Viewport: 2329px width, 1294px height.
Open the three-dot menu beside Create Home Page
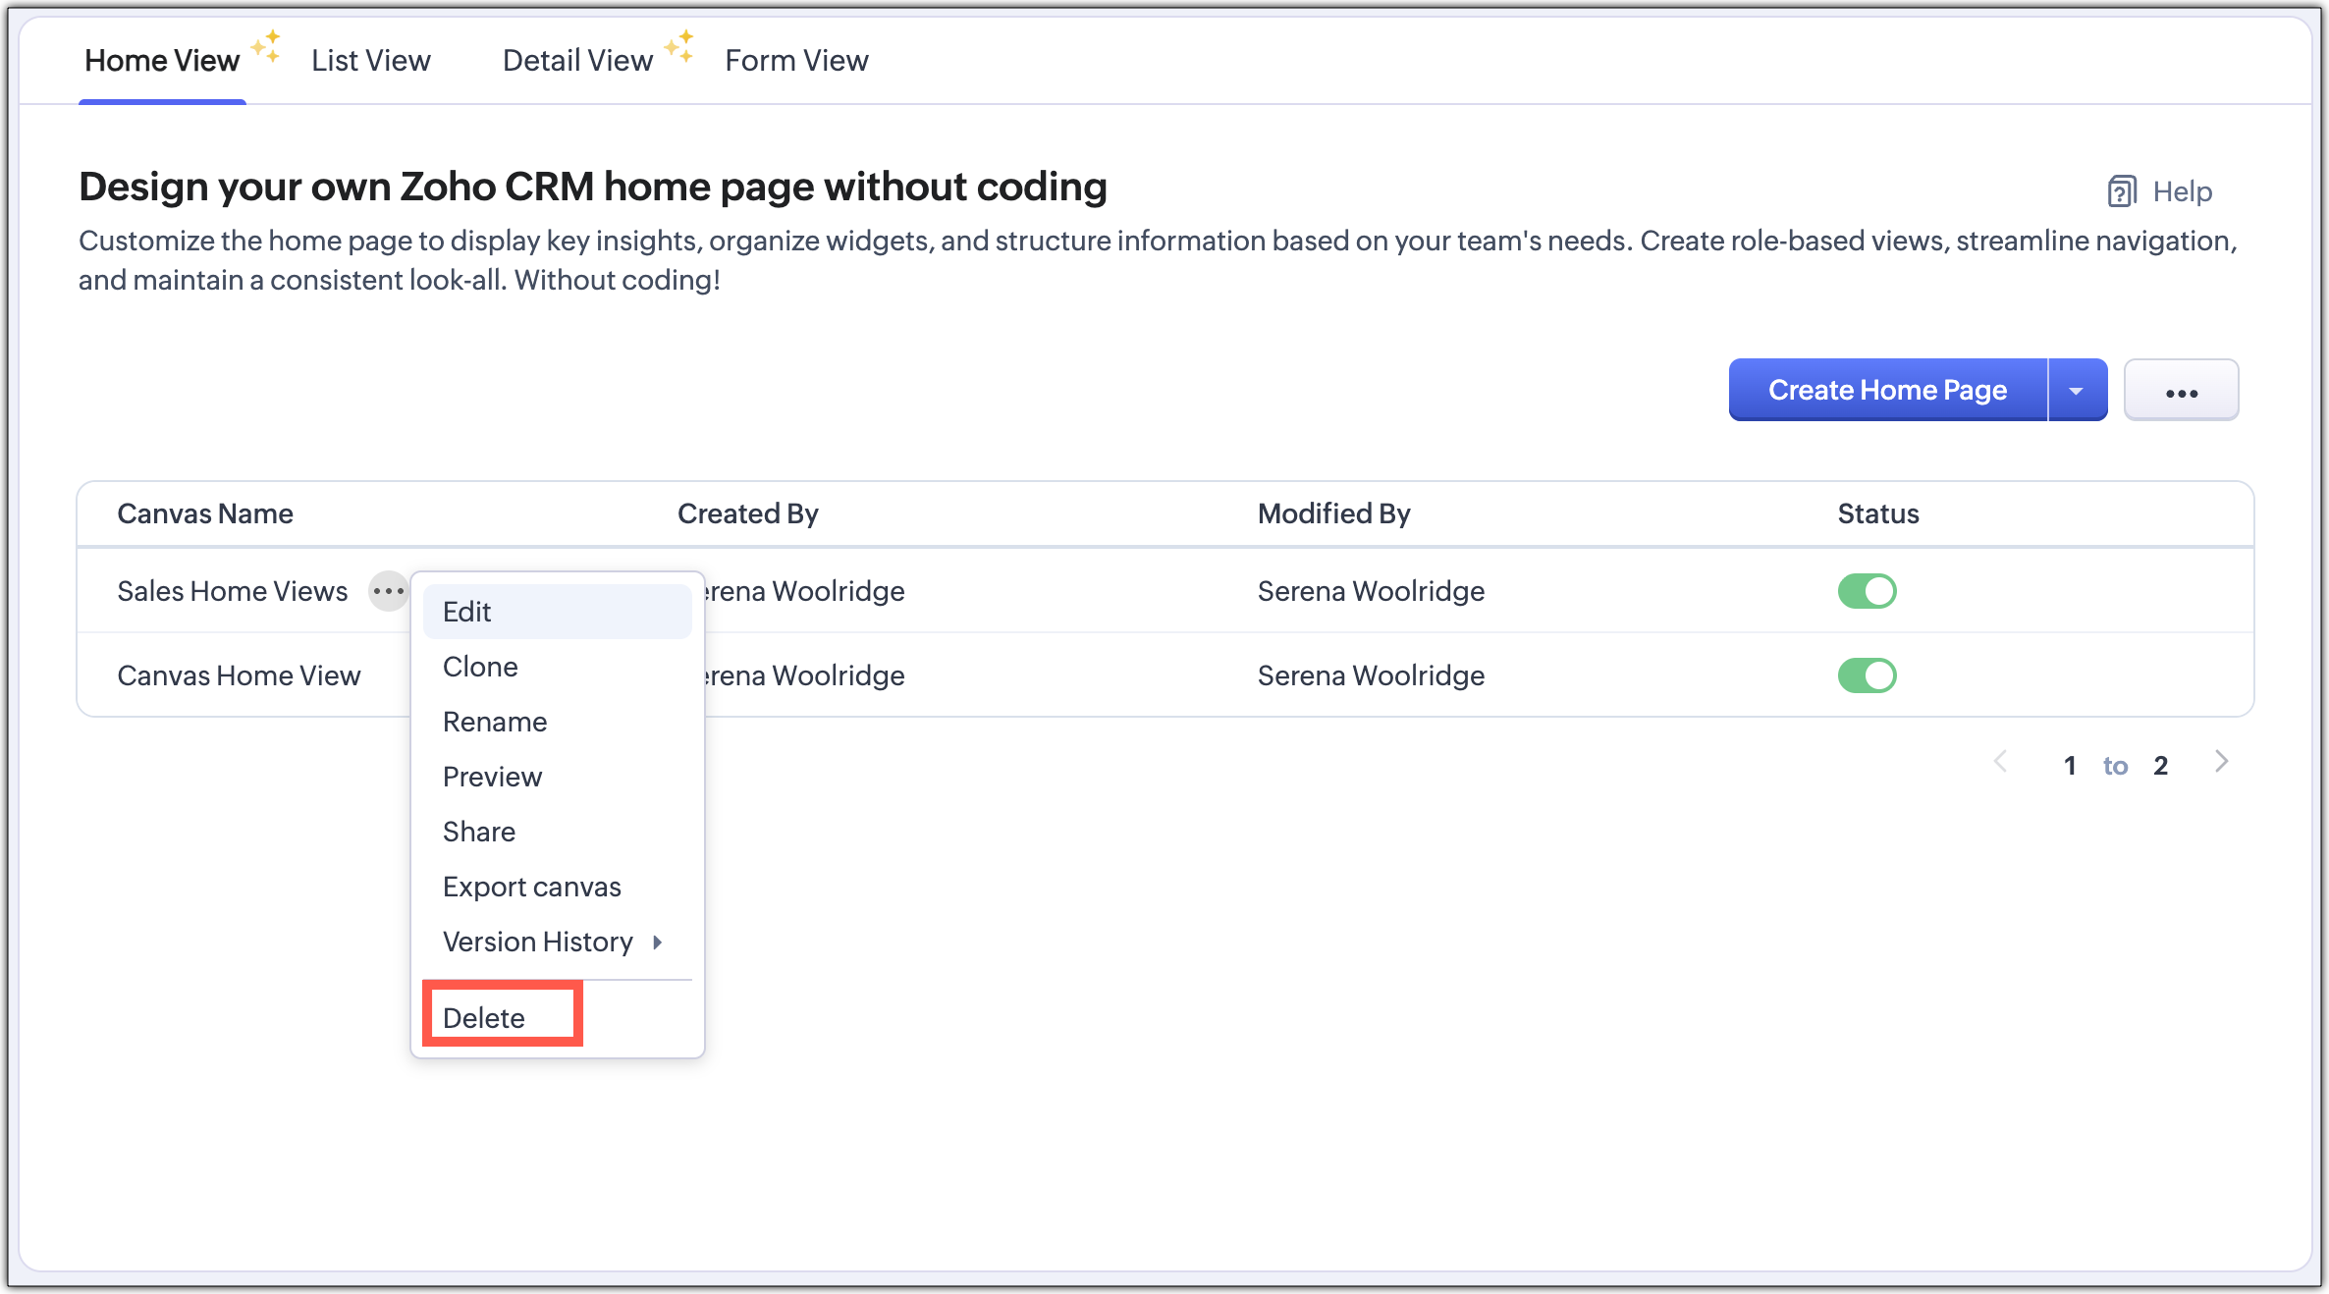[x=2181, y=391]
